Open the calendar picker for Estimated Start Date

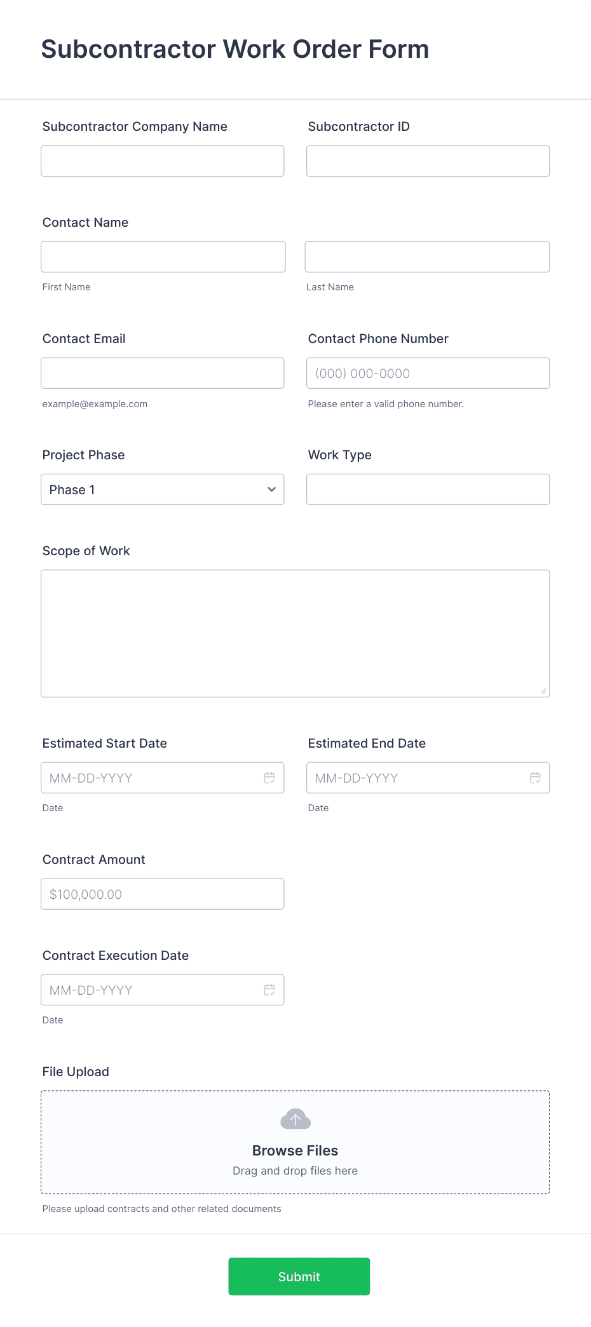point(269,777)
